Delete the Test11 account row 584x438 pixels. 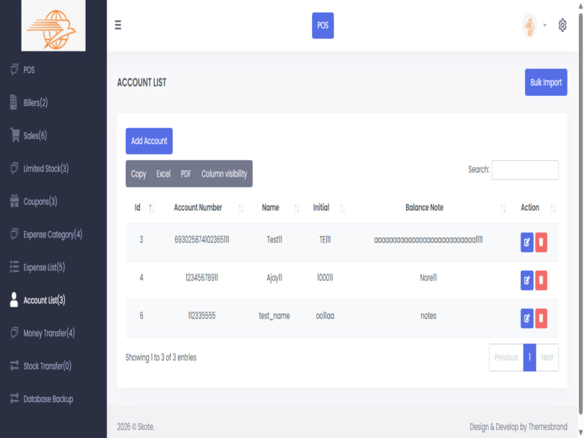tap(541, 242)
